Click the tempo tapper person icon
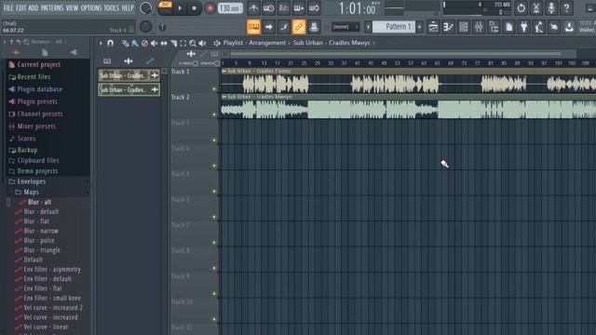This screenshot has height=335, width=596. [x=539, y=27]
